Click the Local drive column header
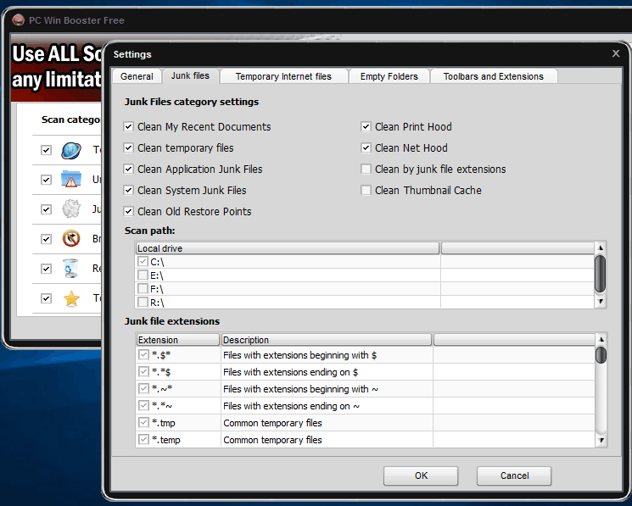This screenshot has height=506, width=632. pyautogui.click(x=288, y=248)
